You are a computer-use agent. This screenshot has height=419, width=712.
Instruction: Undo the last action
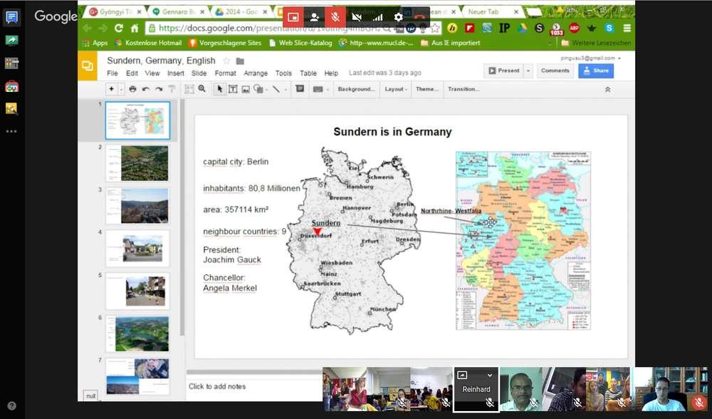(146, 89)
